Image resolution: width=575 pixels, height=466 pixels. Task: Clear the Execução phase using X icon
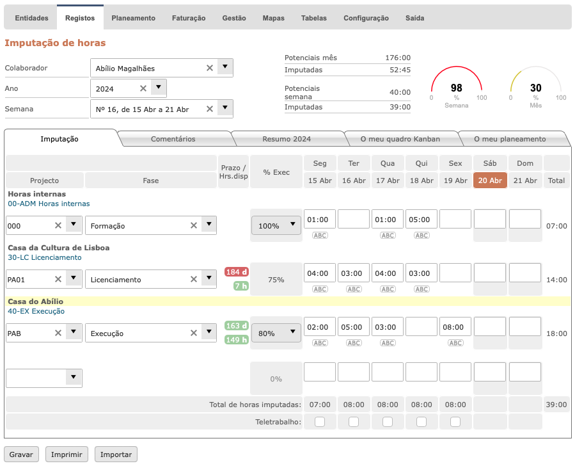194,333
